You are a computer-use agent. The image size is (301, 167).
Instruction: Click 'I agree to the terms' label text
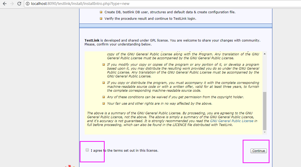tap(124, 151)
